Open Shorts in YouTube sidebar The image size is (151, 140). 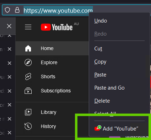coord(52,76)
